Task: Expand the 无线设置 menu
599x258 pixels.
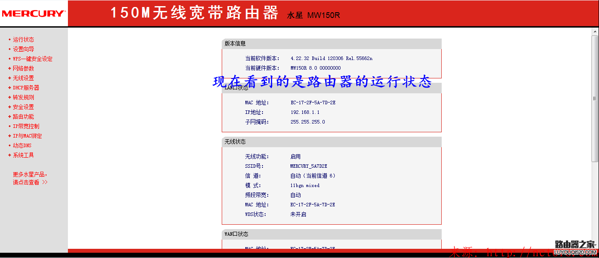Action: 23,78
